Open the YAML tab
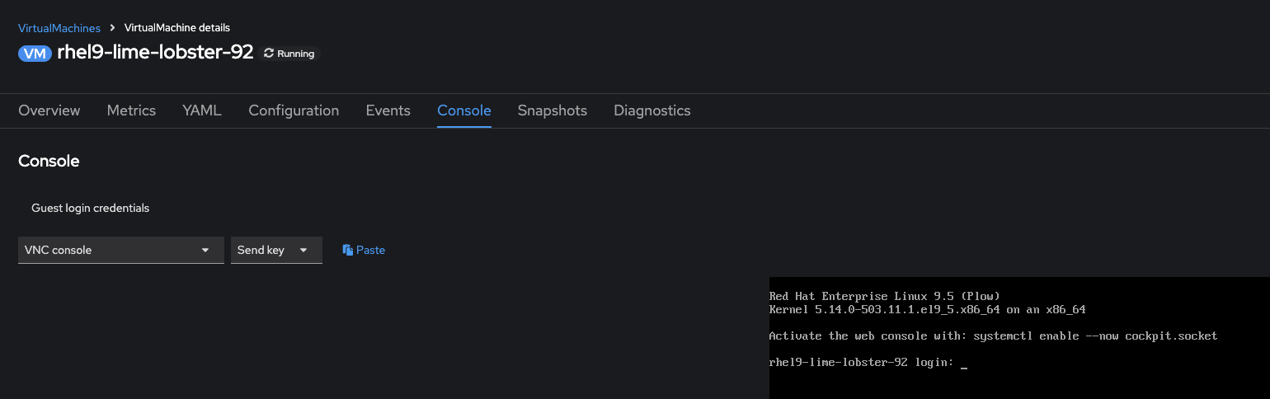The height and width of the screenshot is (399, 1270). 202,110
